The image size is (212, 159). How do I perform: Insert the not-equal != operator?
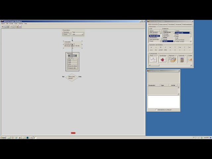pyautogui.click(x=156, y=50)
